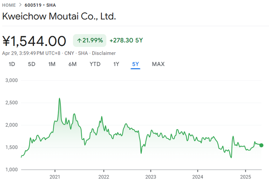Click the 2025 x-axis label
The width and height of the screenshot is (269, 184).
245,177
